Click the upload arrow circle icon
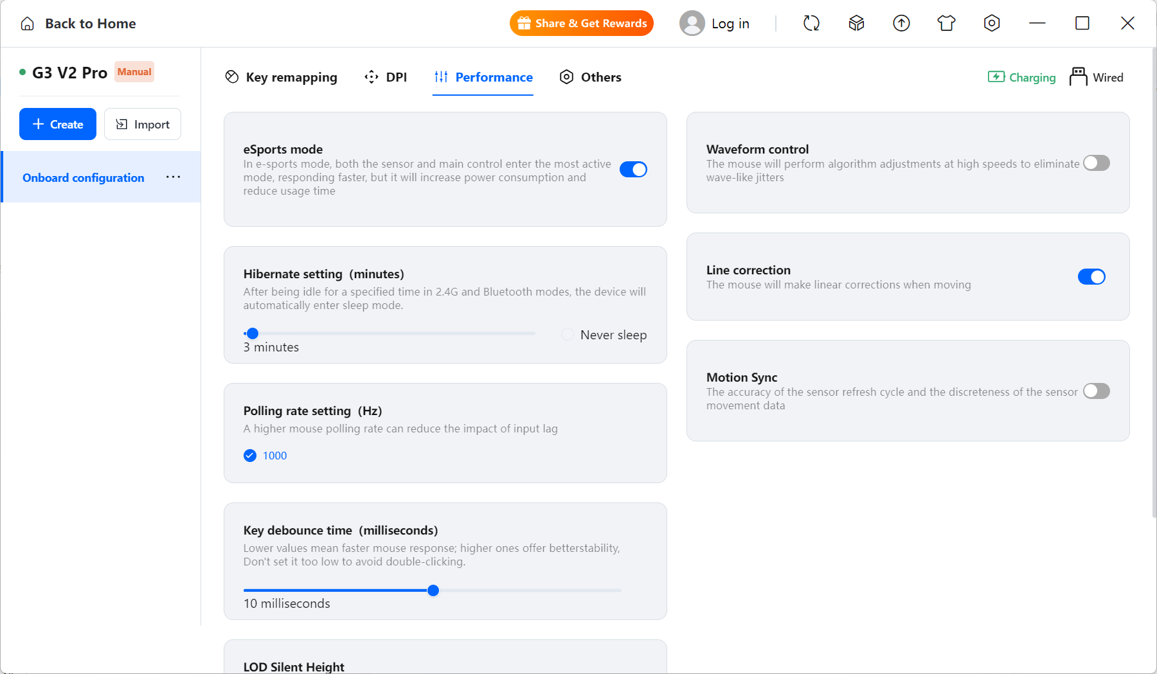 [x=901, y=24]
